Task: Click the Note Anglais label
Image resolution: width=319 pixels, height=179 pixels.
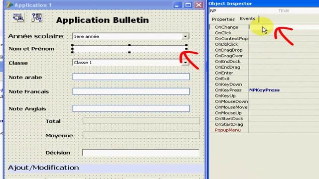Action: point(27,109)
